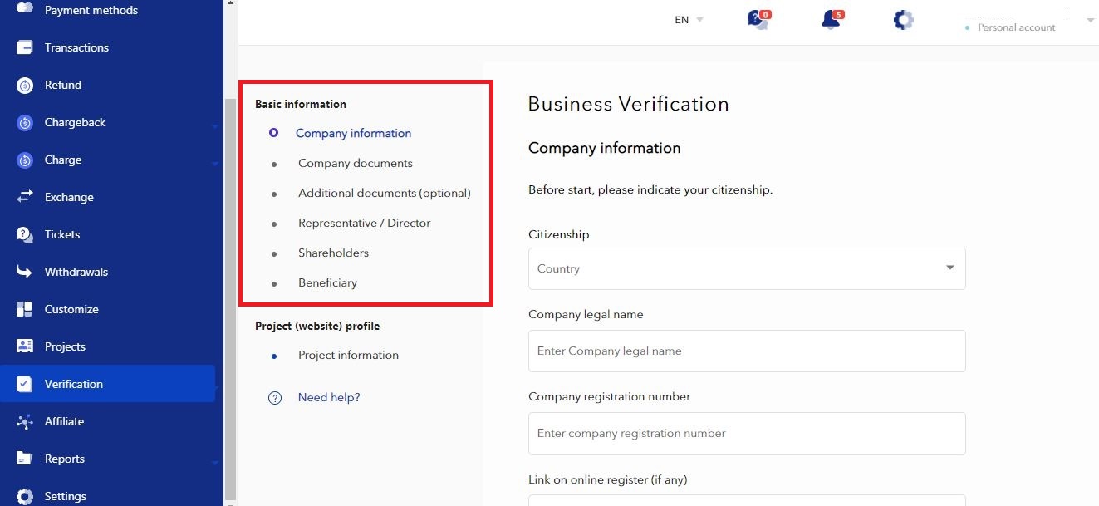Open the notifications bell icon
Screen dimensions: 1099x506
tap(830, 20)
